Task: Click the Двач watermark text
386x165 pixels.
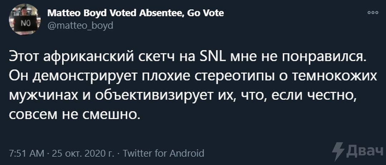Action: point(365,151)
